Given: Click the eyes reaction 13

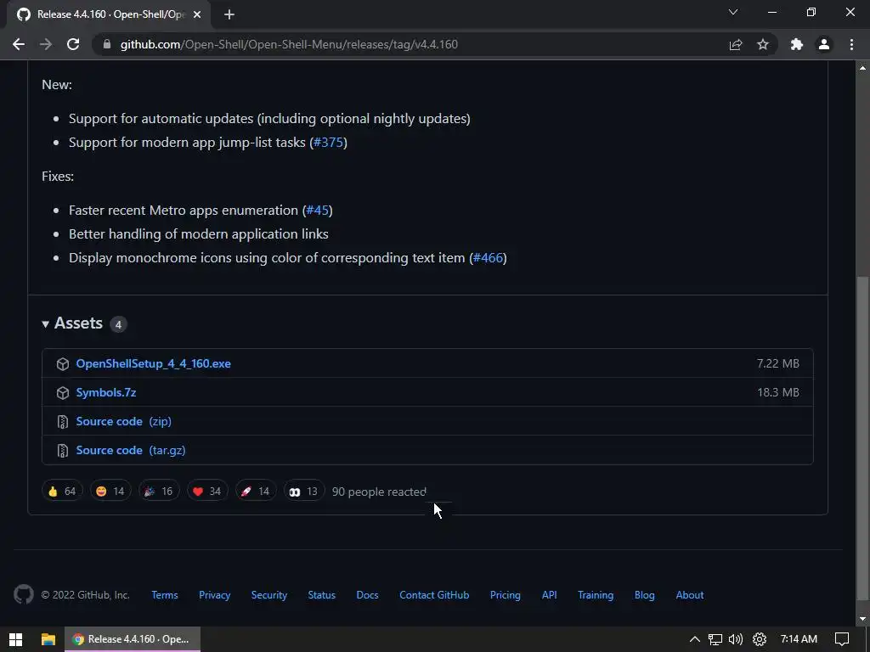Looking at the screenshot, I should (x=304, y=492).
